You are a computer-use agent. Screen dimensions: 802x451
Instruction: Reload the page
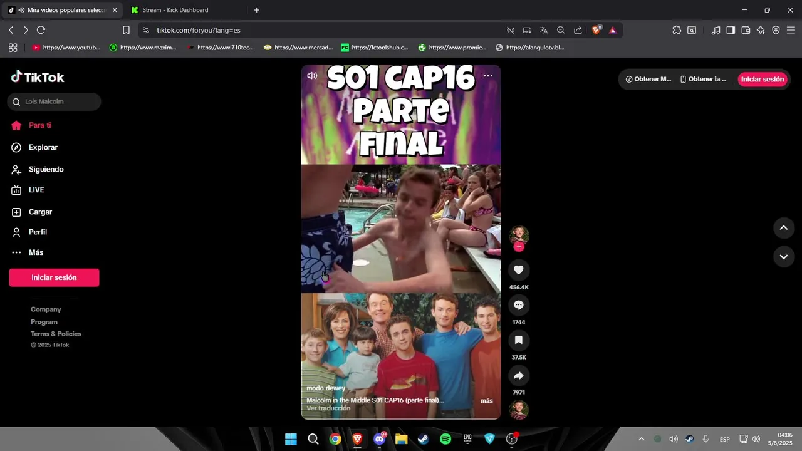point(41,30)
